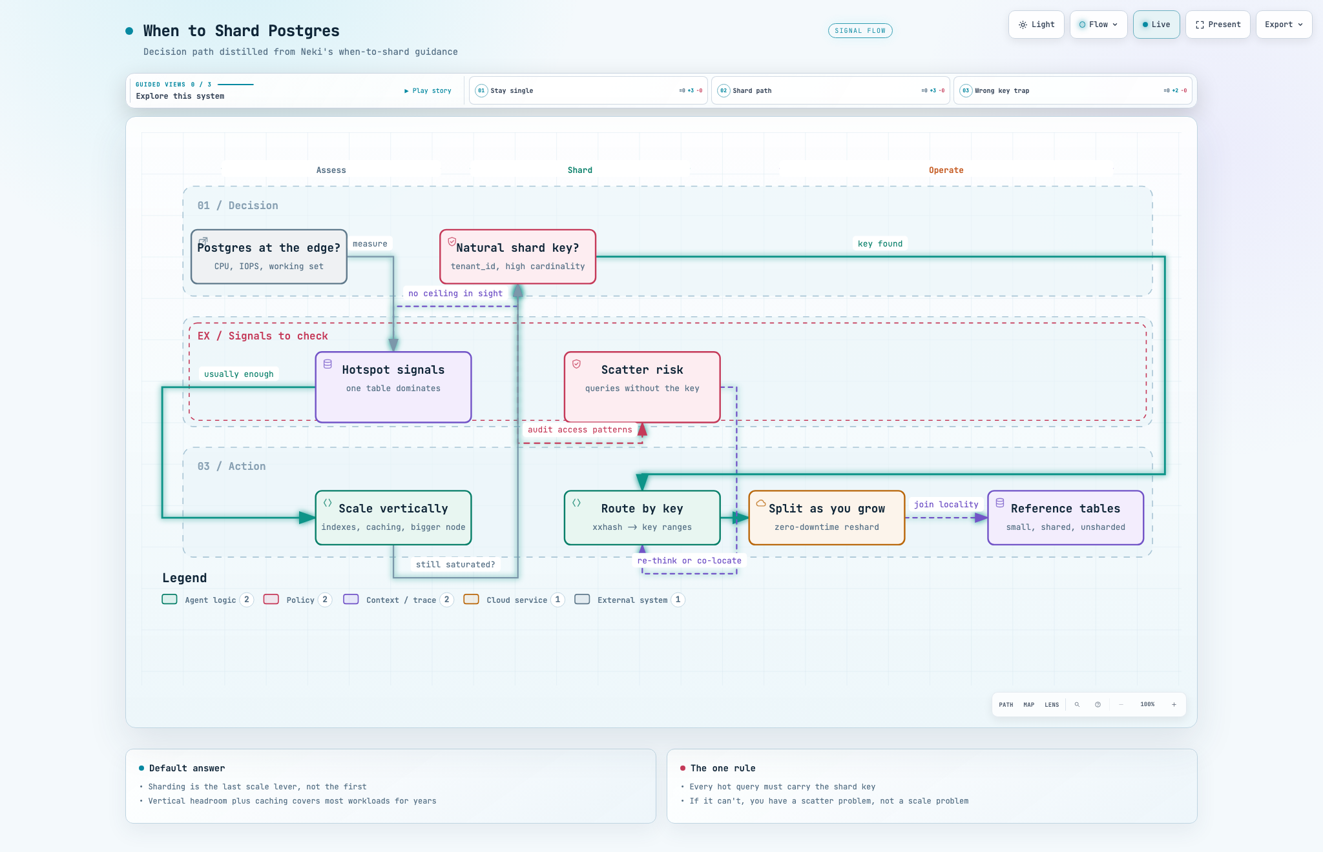This screenshot has width=1323, height=852.
Task: Switch to MAP mode
Action: point(1029,704)
